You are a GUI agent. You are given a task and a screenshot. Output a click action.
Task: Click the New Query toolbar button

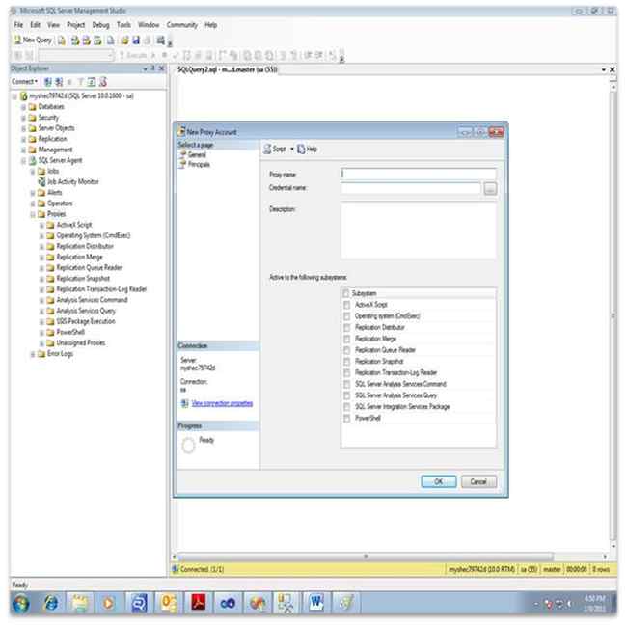point(33,40)
